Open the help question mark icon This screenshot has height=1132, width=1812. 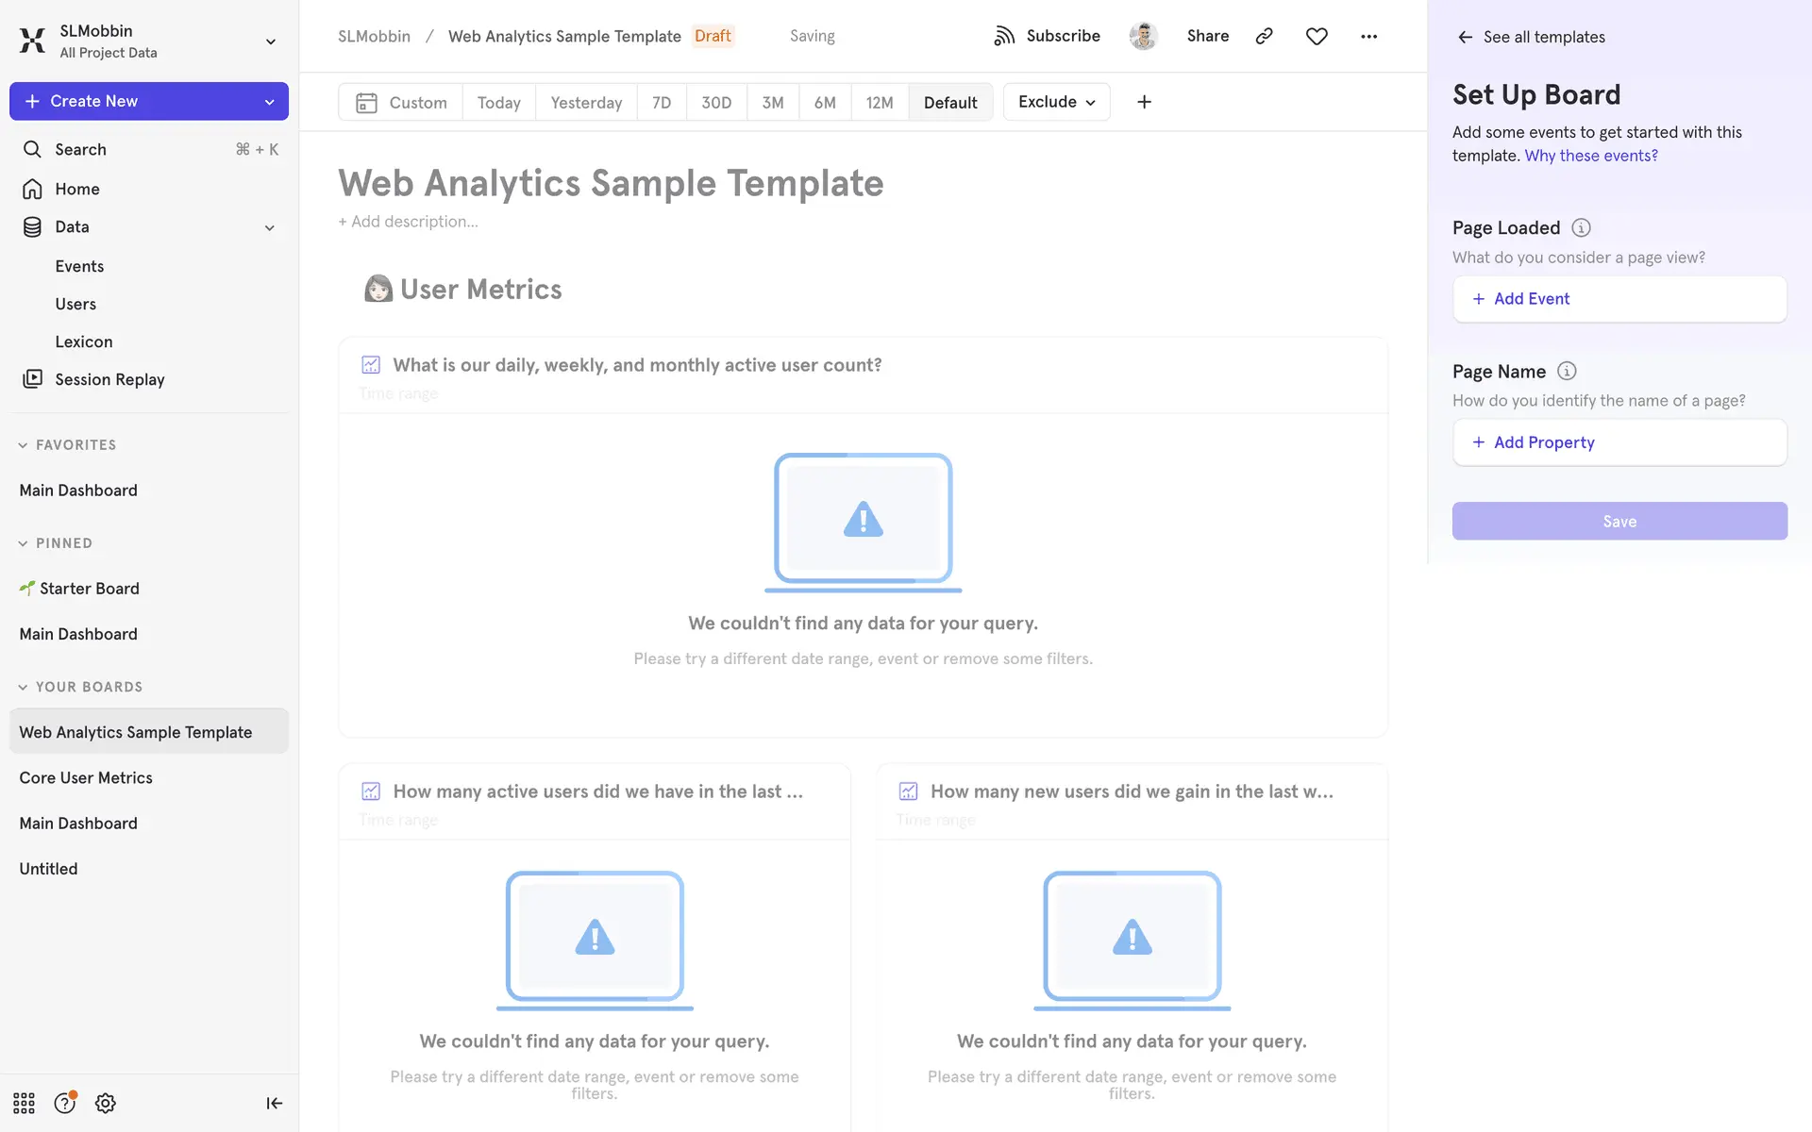click(x=64, y=1103)
